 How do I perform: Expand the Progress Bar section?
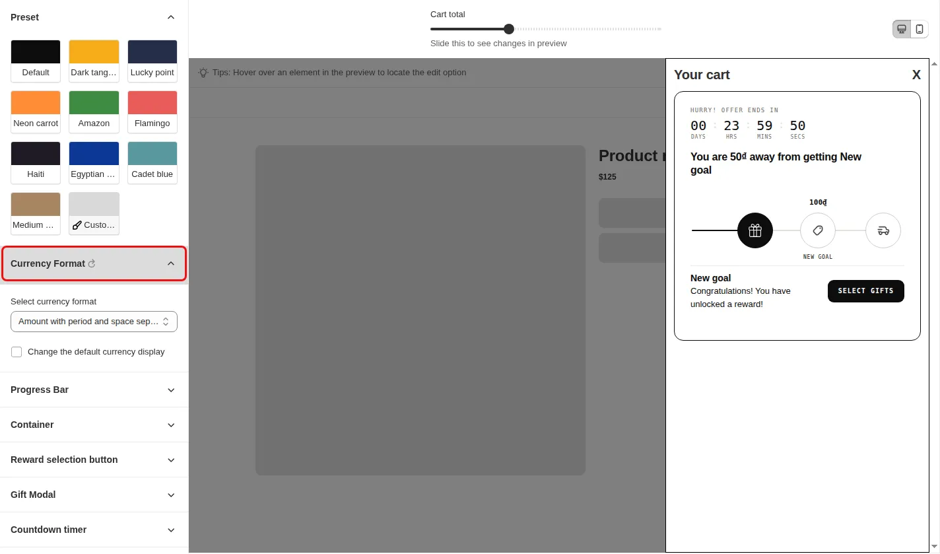[94, 390]
